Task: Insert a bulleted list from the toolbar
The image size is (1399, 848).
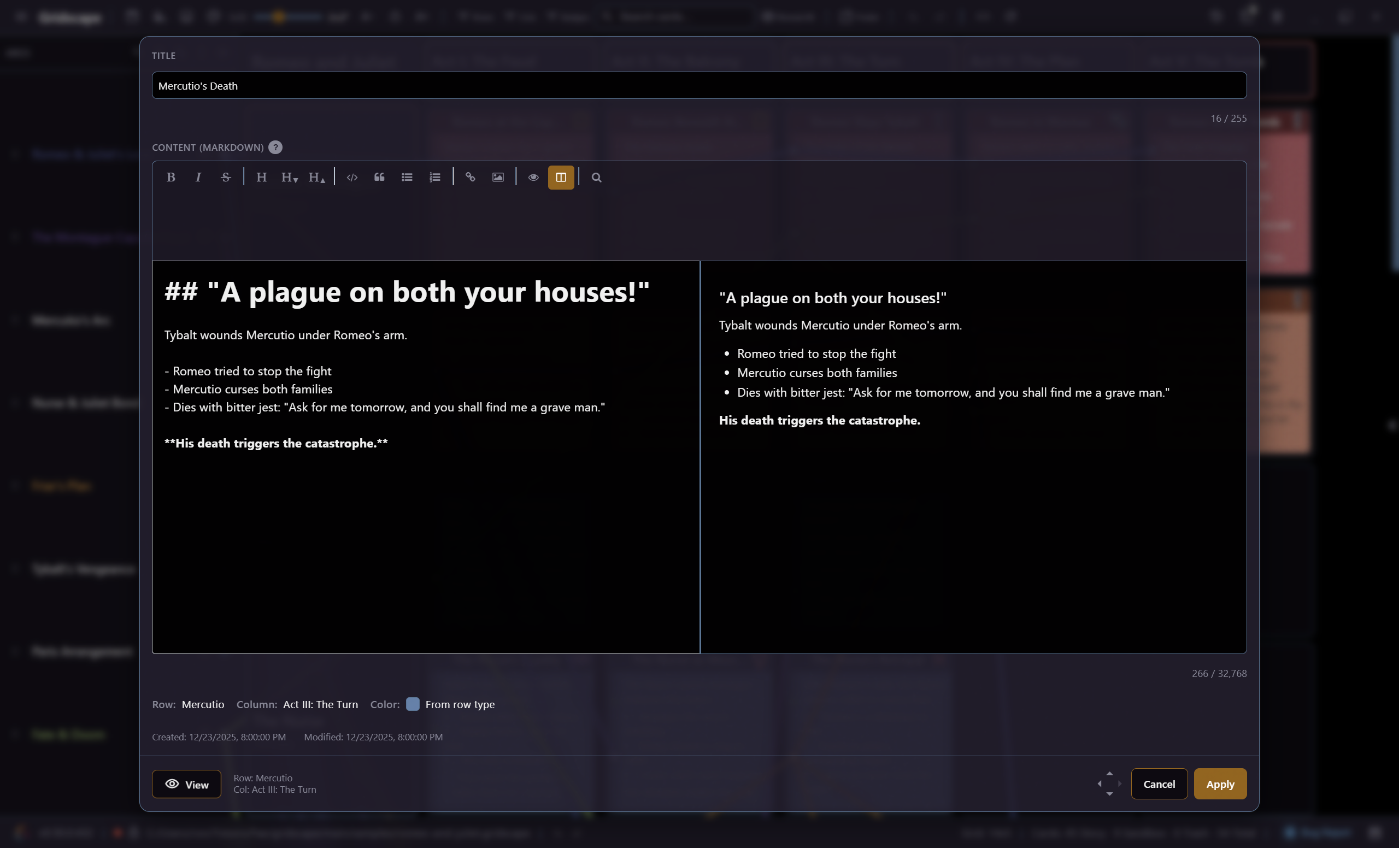Action: tap(407, 178)
